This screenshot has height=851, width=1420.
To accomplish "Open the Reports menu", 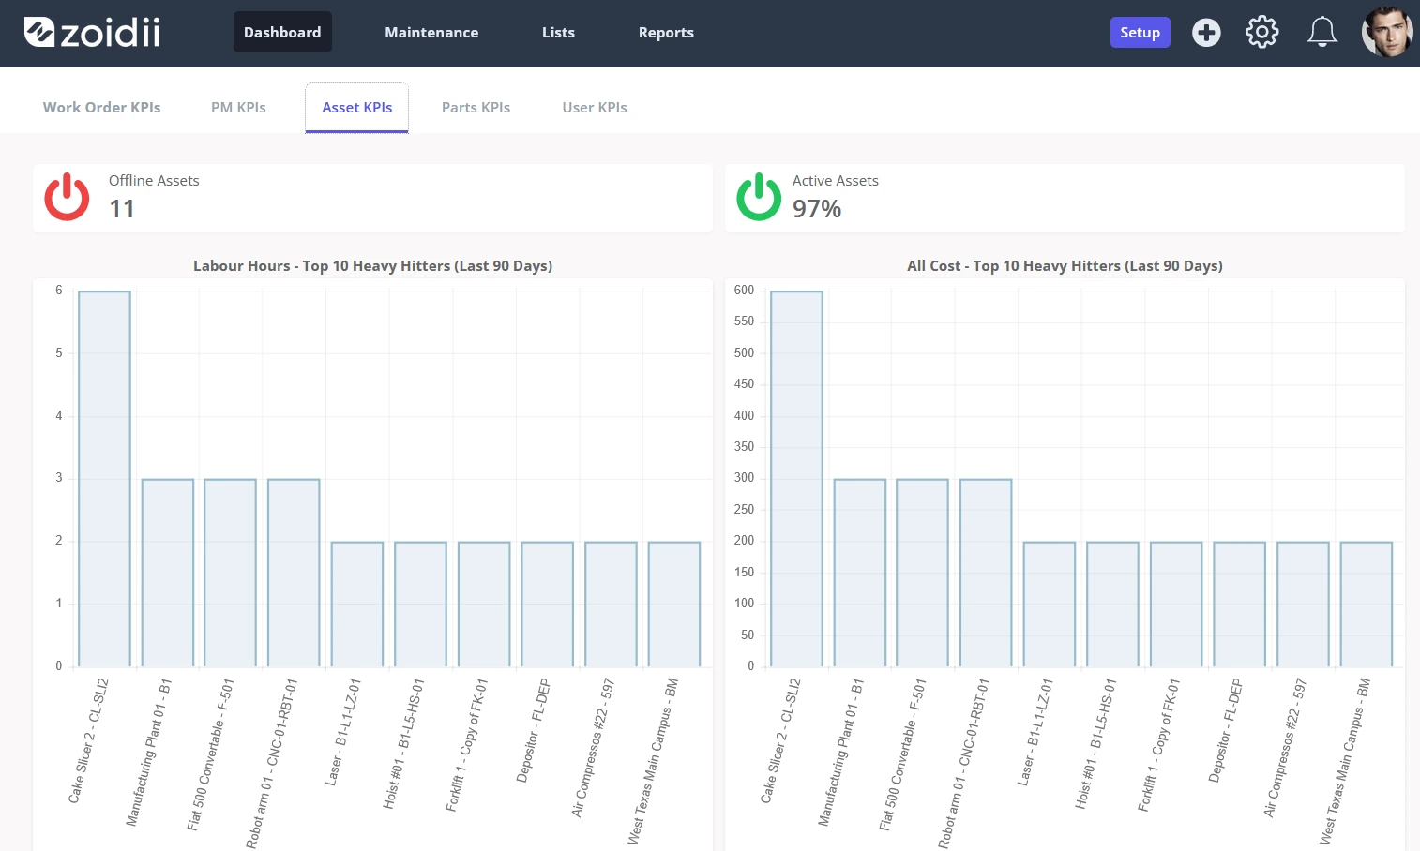I will point(666,33).
